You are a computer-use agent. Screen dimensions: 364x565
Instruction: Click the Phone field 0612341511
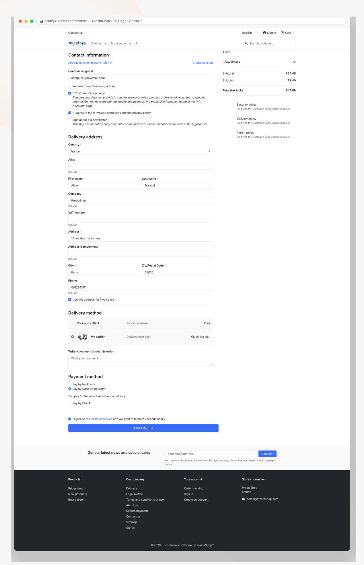141,287
